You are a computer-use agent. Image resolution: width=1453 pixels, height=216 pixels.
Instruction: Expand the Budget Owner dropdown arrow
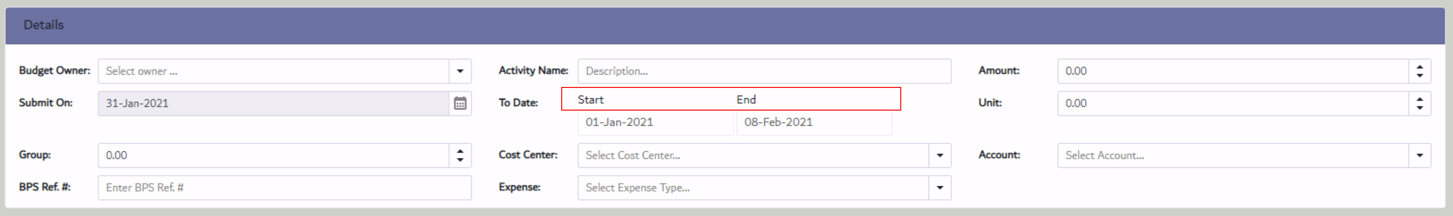point(460,71)
